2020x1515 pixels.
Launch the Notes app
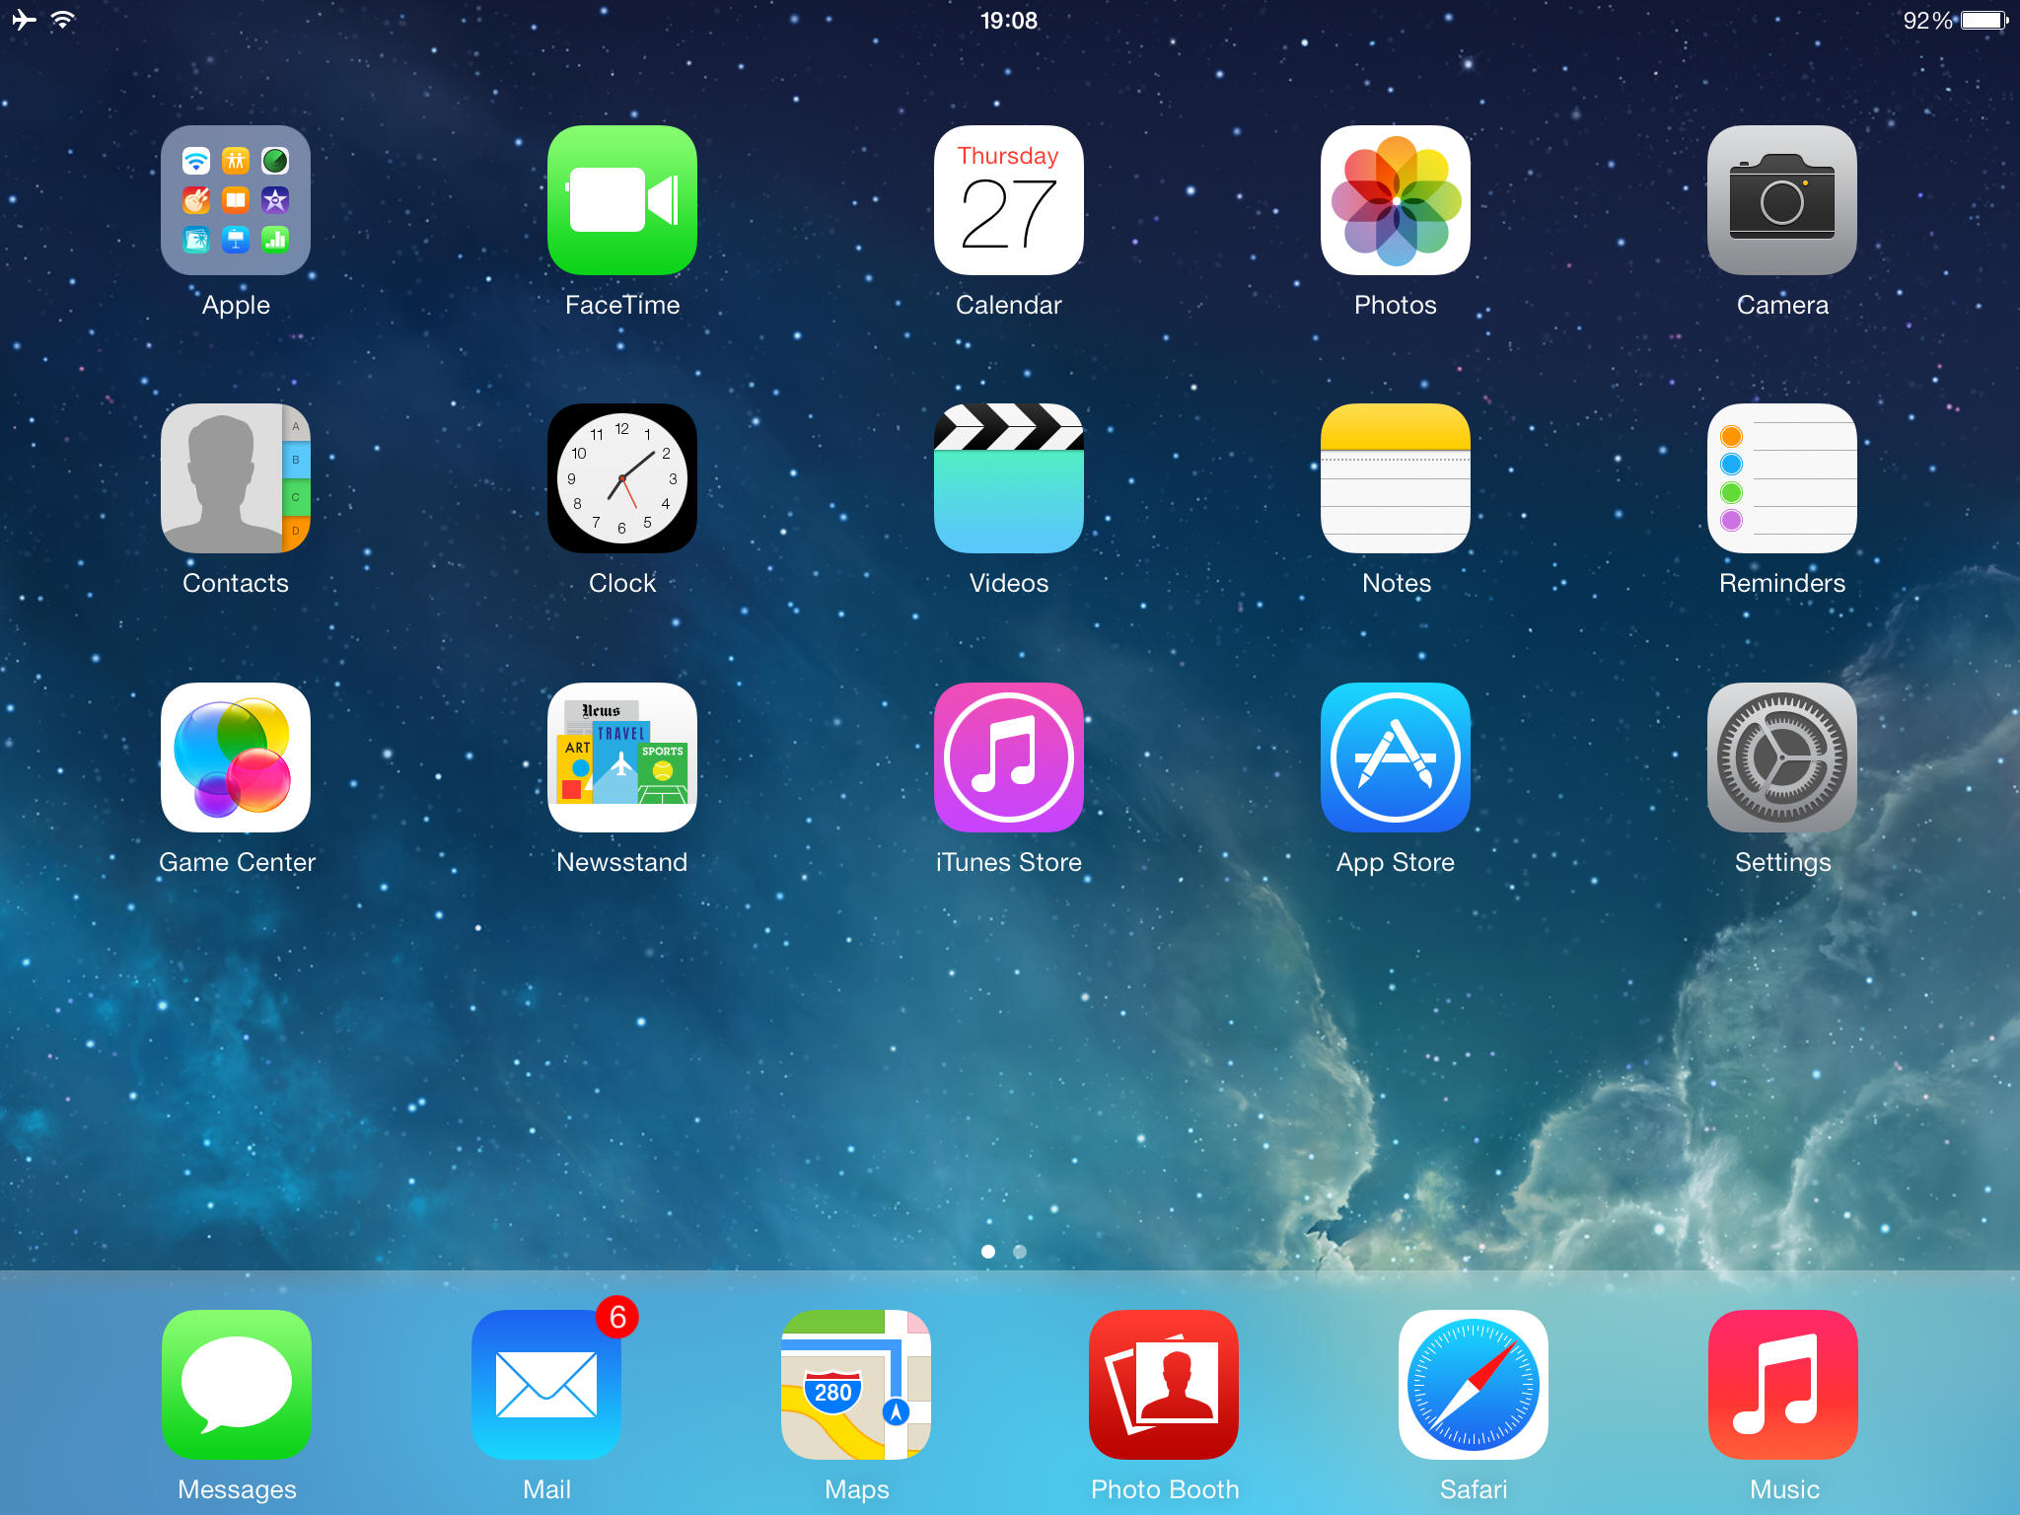tap(1395, 478)
